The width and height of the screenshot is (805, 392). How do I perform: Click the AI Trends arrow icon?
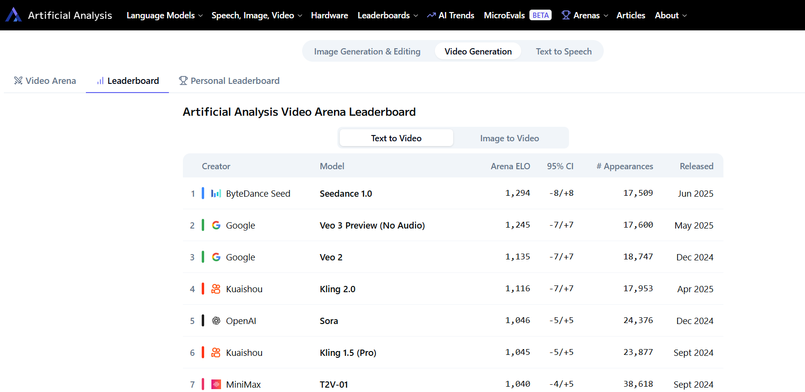[431, 15]
